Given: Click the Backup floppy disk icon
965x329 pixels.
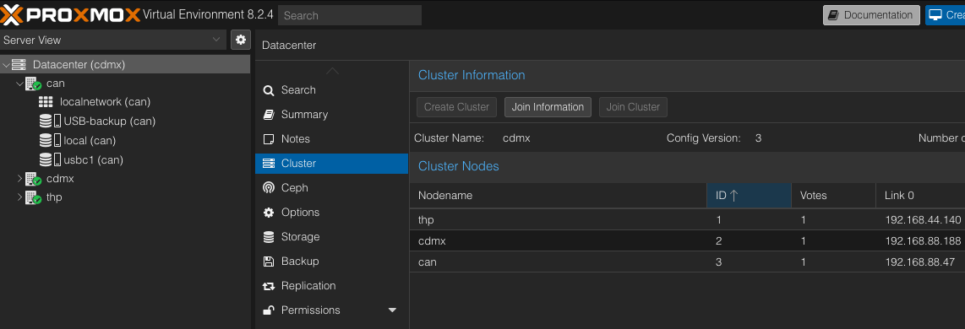Looking at the screenshot, I should click(x=269, y=262).
